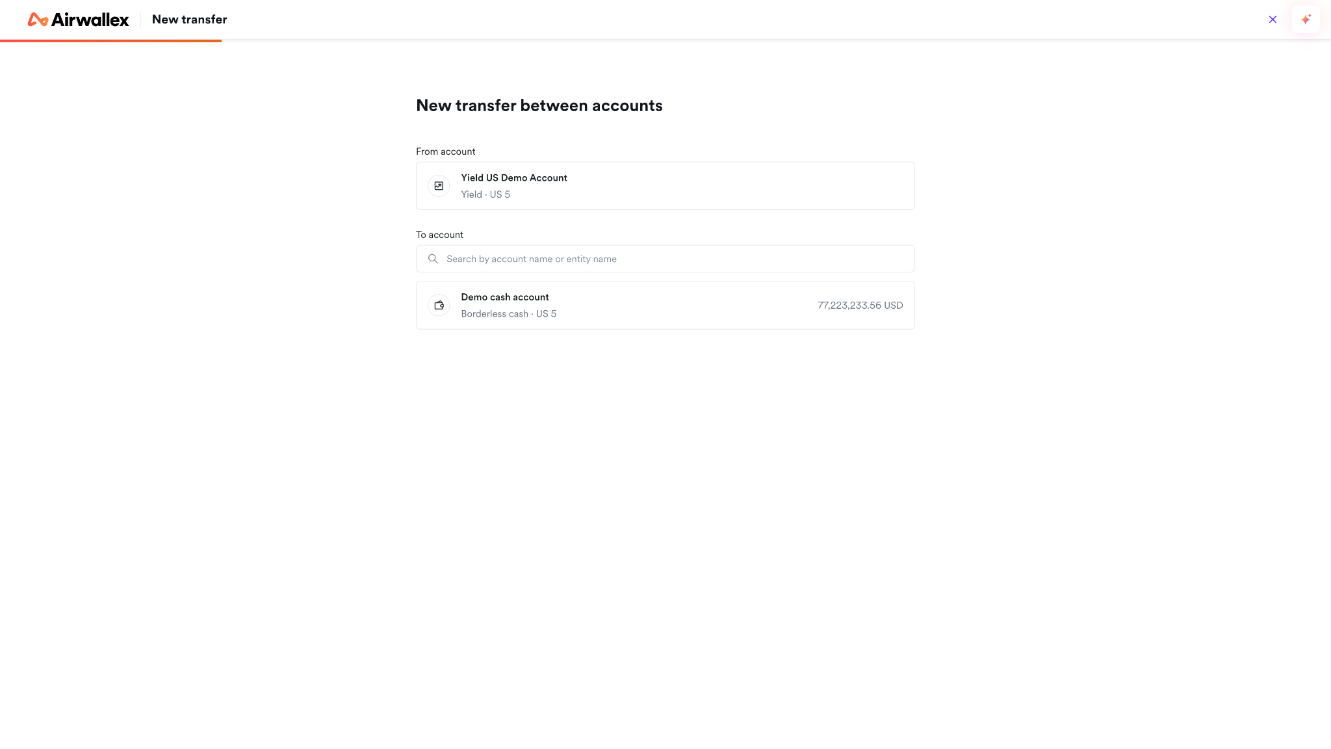Choose Demo cash account as destination
The image size is (1331, 749).
coord(665,306)
